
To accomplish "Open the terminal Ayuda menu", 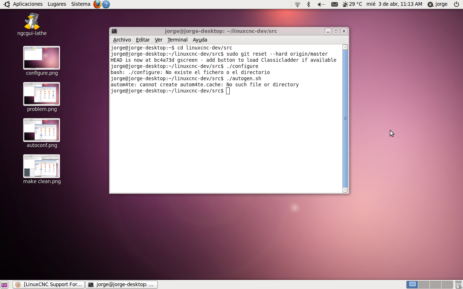I will [200, 40].
